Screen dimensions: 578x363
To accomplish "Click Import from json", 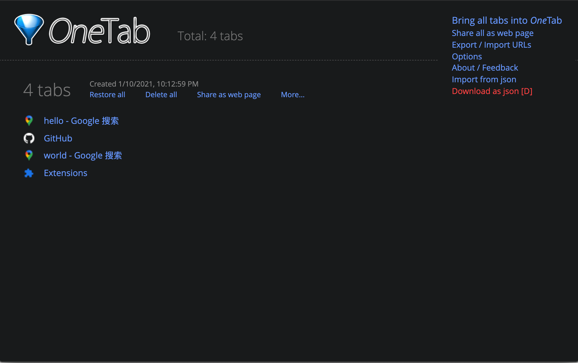I will 484,80.
